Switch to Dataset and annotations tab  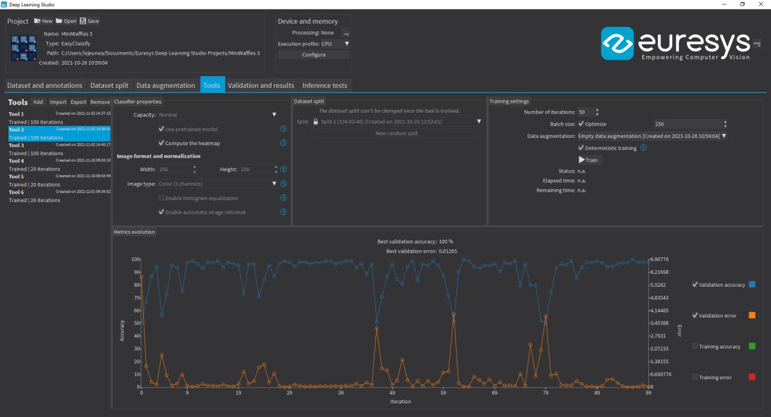45,85
